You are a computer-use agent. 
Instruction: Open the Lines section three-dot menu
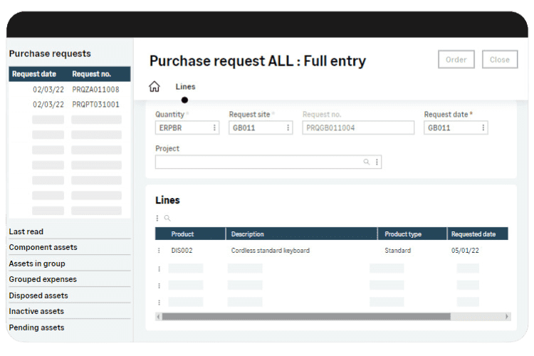(x=158, y=219)
